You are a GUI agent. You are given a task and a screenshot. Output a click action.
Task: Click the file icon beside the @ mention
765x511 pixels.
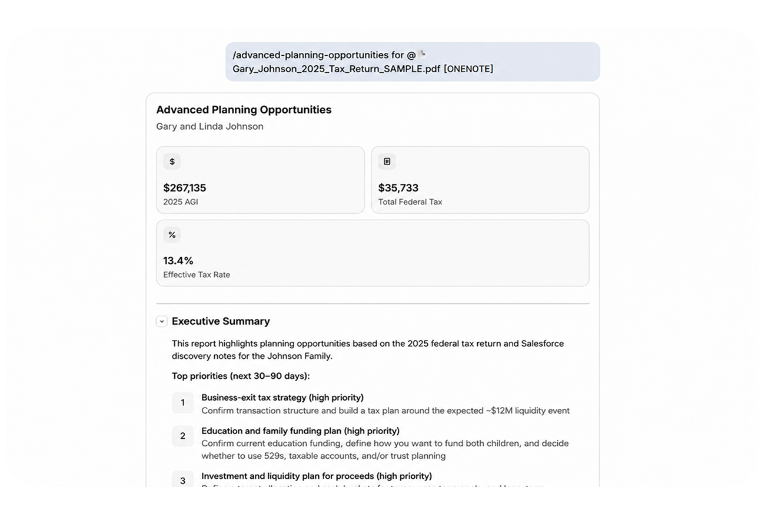point(422,54)
